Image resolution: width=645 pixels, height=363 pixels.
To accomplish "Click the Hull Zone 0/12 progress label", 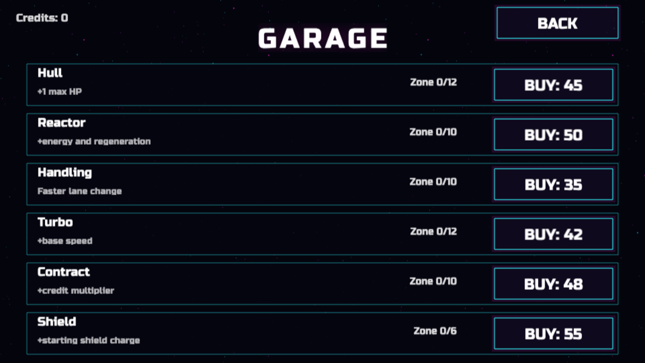I will (433, 82).
